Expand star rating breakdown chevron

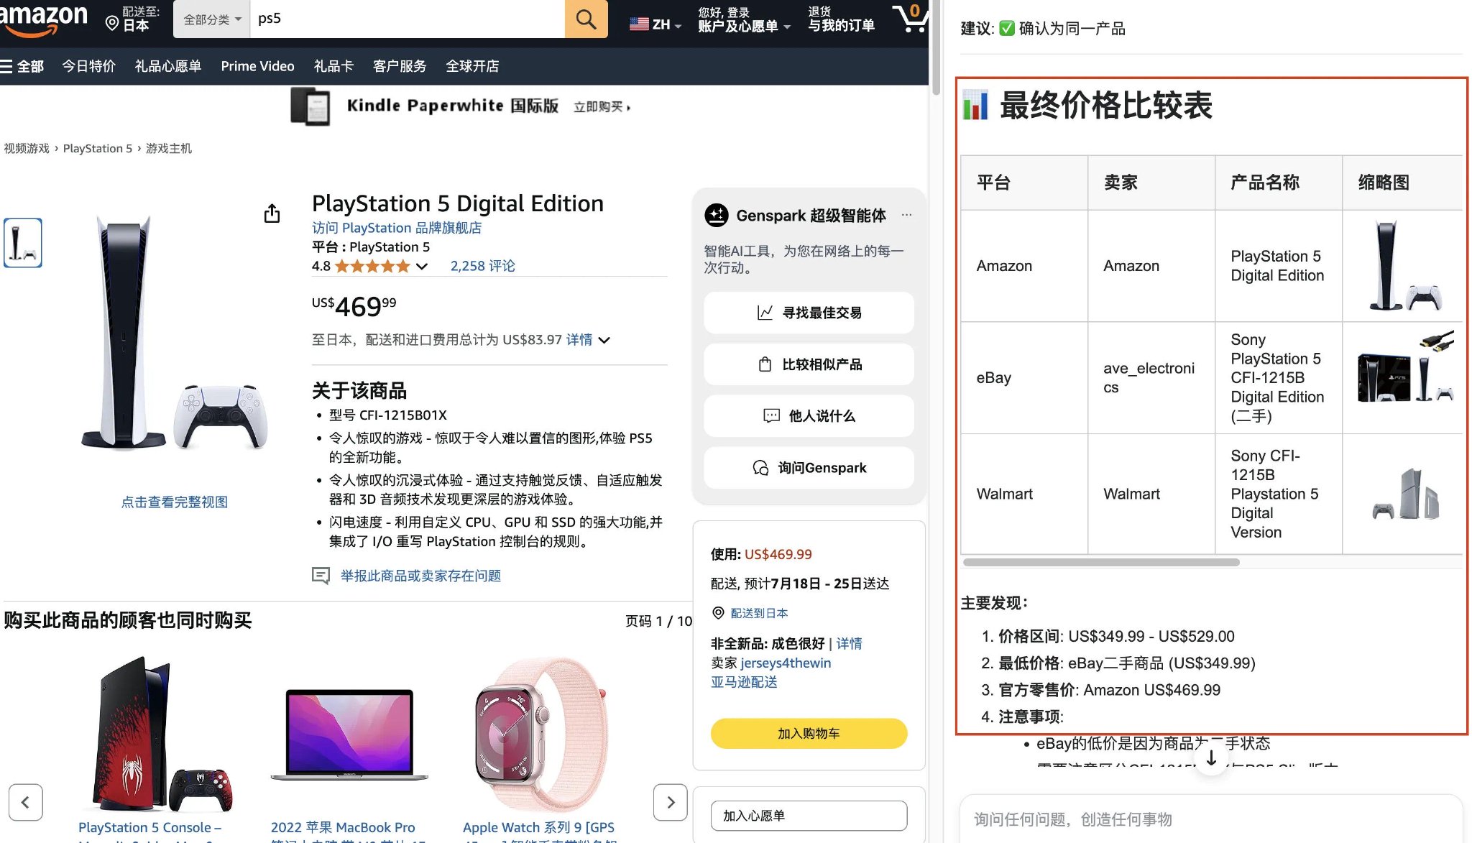point(422,267)
